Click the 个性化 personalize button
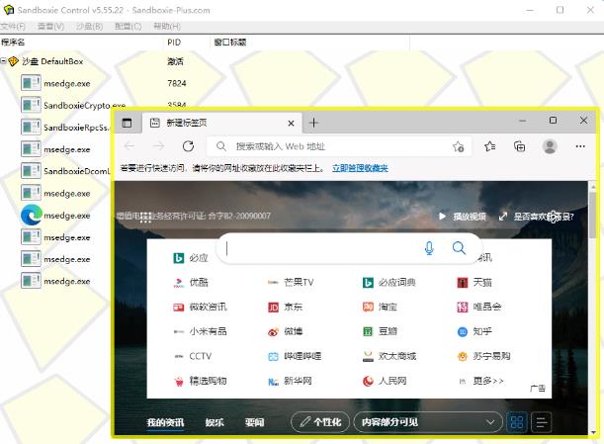 [x=320, y=422]
